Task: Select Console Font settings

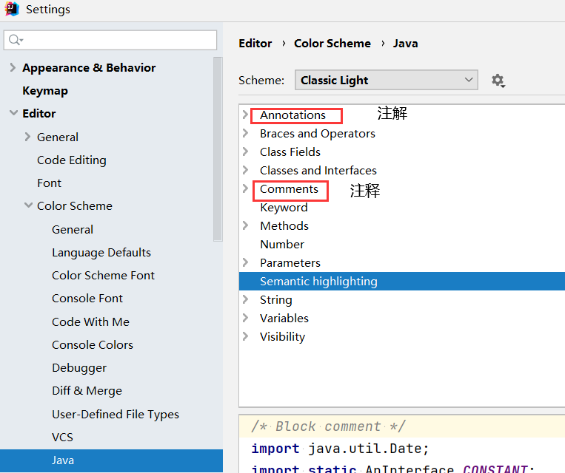Action: [87, 299]
